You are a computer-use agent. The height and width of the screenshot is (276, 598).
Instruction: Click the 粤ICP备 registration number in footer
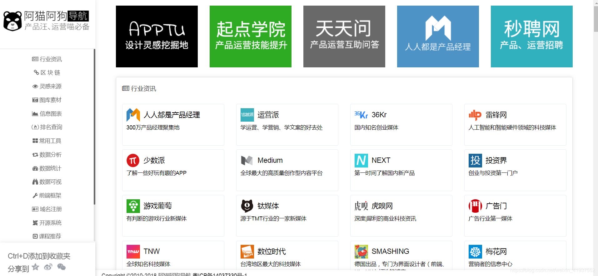pos(220,274)
